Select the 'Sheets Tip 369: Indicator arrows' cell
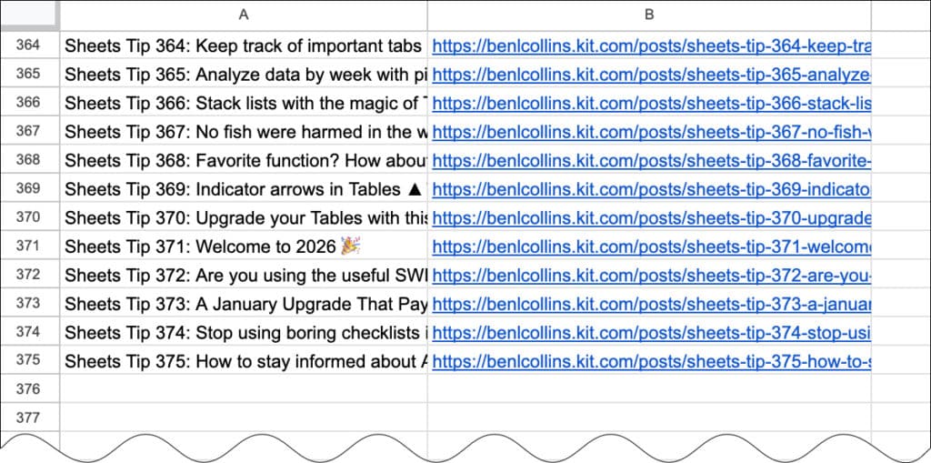Screen dimensions: 931x463 pos(243,189)
